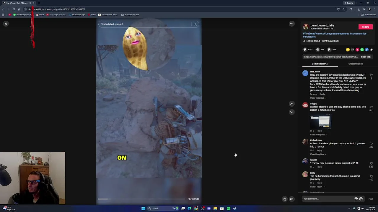
Task: Share the video to WhatsApp
Action: coord(362,49)
